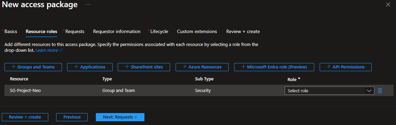Open the Requestor information tab

(117, 31)
